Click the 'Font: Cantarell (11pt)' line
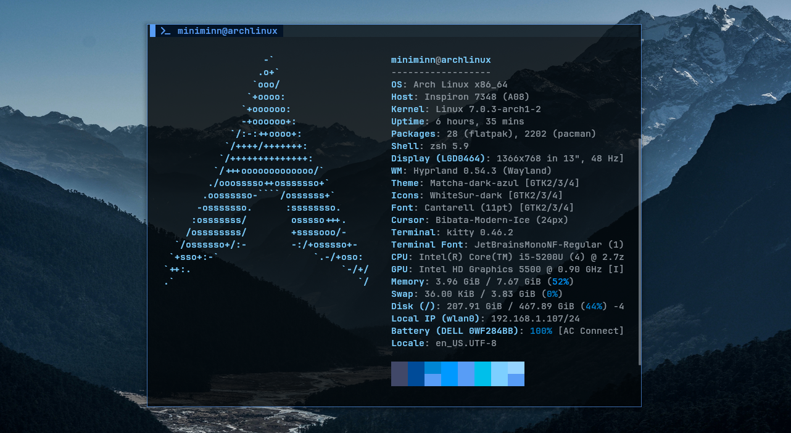 (482, 208)
